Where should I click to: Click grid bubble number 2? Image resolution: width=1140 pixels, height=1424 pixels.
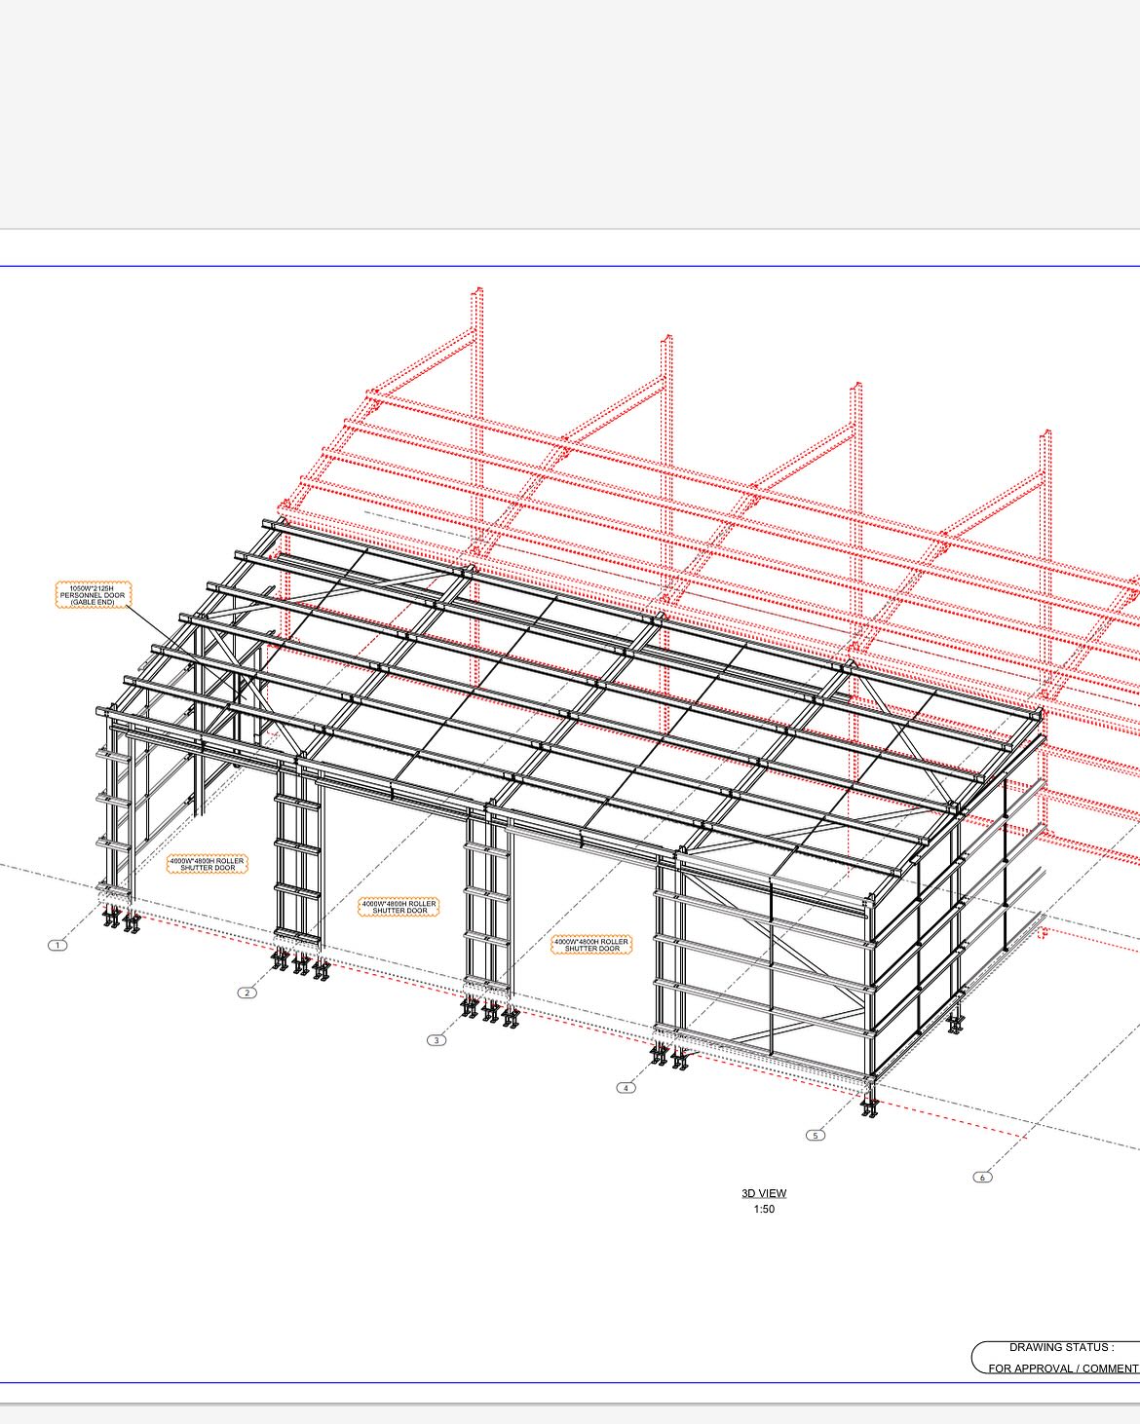[246, 991]
